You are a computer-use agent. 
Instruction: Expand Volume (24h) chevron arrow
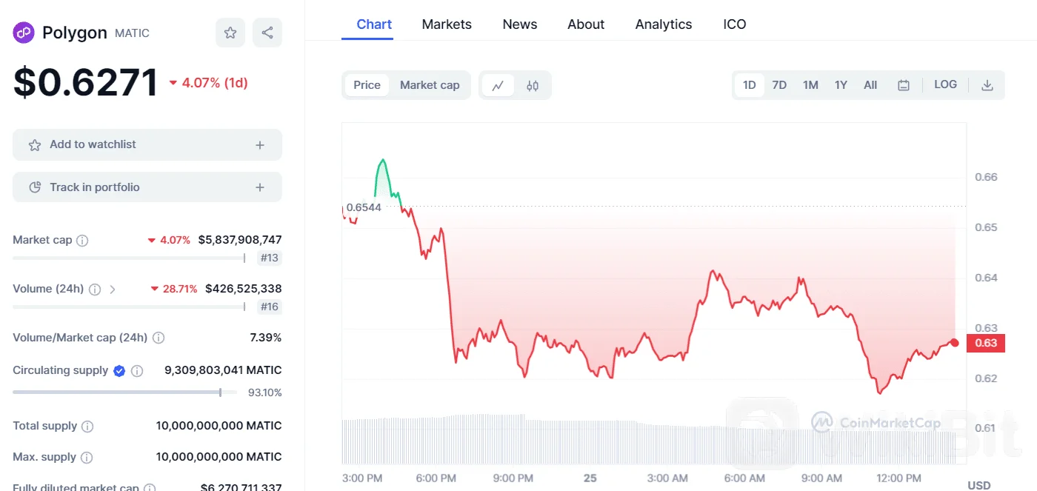(x=113, y=290)
